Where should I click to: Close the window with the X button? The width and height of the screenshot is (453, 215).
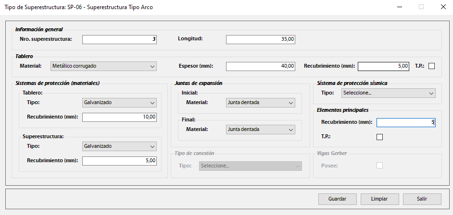[442, 7]
